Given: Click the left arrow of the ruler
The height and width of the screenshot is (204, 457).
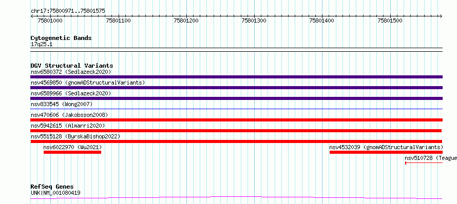Looking at the screenshot, I should point(32,16).
